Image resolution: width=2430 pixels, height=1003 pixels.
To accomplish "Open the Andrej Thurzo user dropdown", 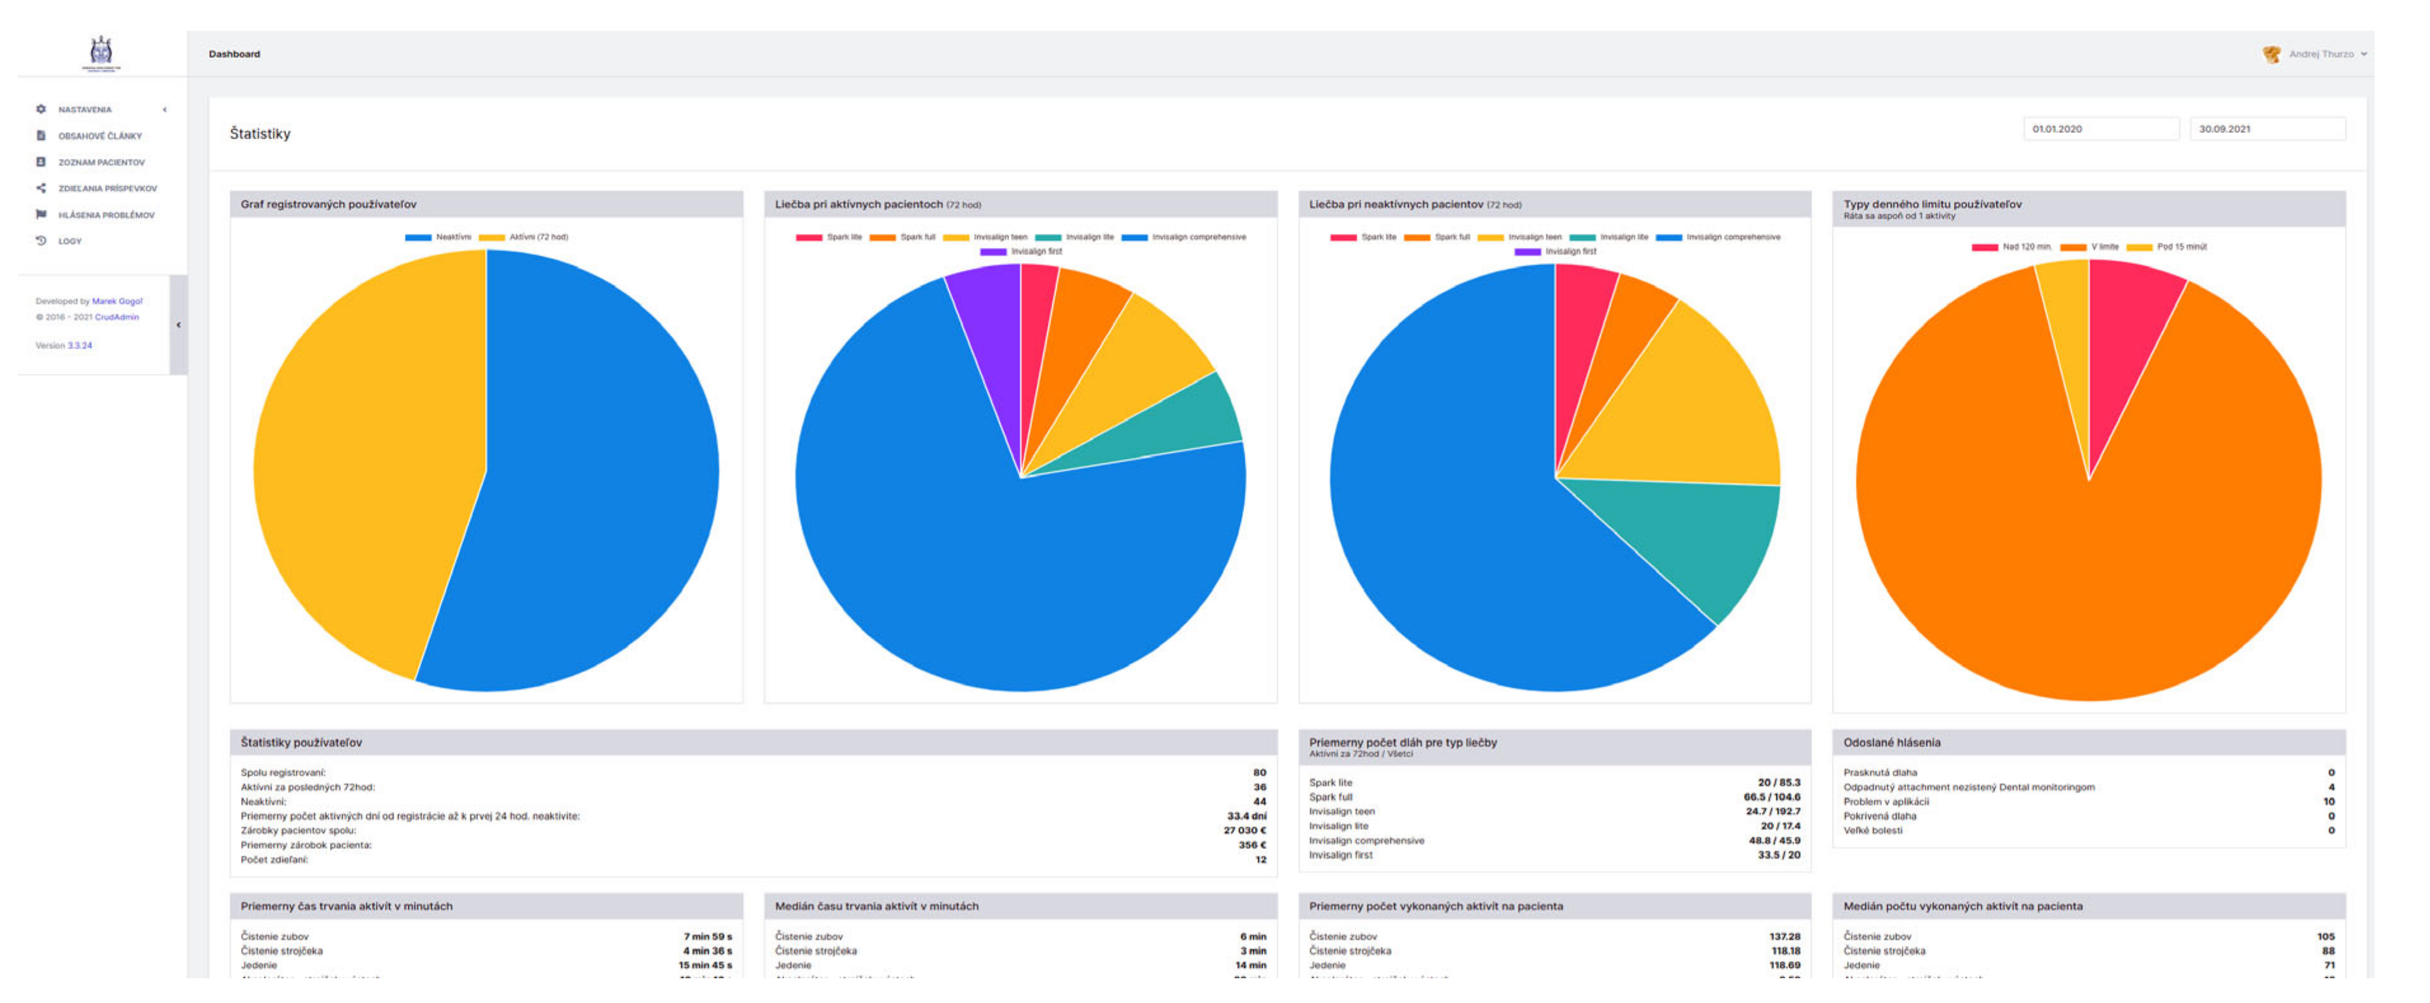I will click(x=2326, y=55).
